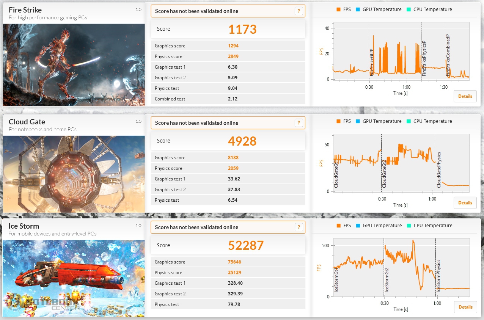Open Details for the Fire Strike result
This screenshot has width=484, height=320.
pyautogui.click(x=465, y=96)
